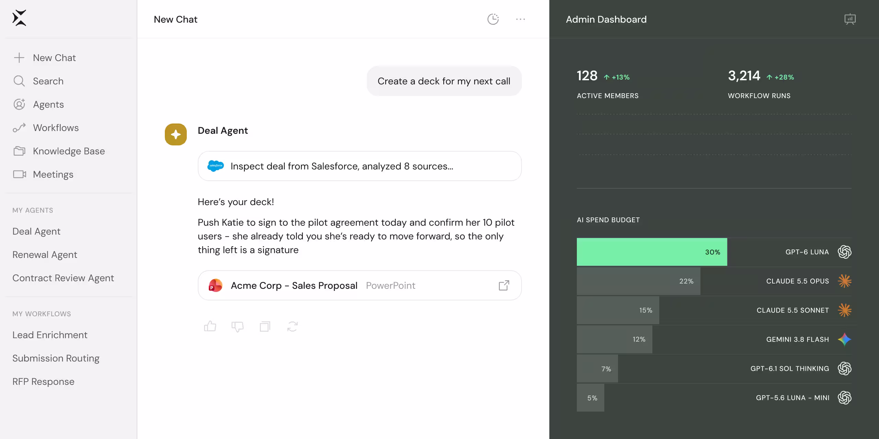This screenshot has height=439, width=879.
Task: Click the magnifier icon beside Search
Action: click(19, 81)
